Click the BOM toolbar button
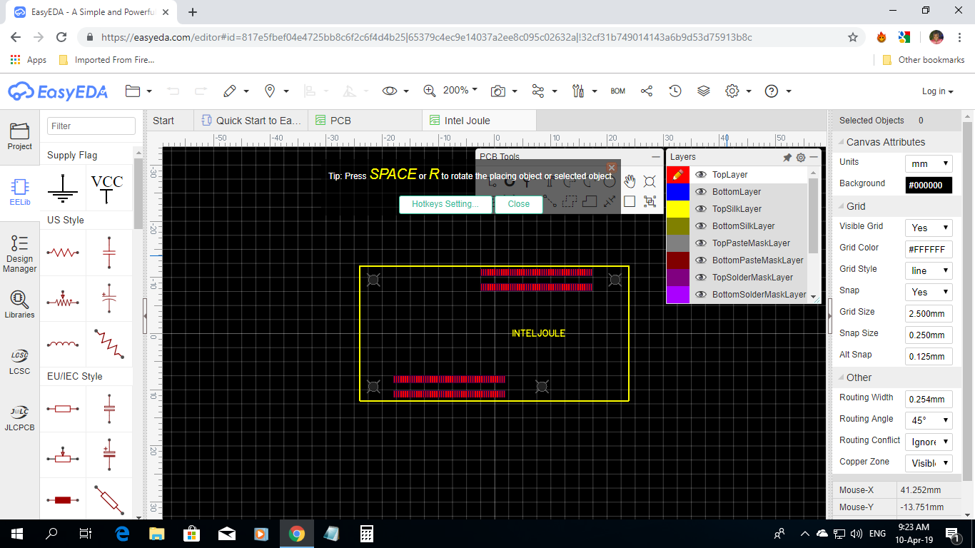The width and height of the screenshot is (975, 548). 618,91
